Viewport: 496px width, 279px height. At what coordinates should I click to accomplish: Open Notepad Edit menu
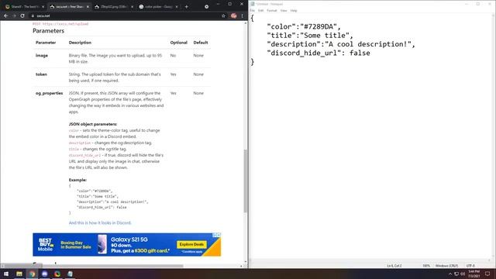[260, 11]
